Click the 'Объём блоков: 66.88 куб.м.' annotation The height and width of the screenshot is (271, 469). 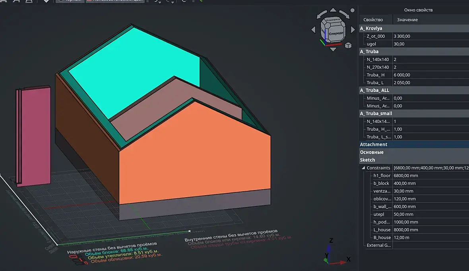click(x=116, y=252)
